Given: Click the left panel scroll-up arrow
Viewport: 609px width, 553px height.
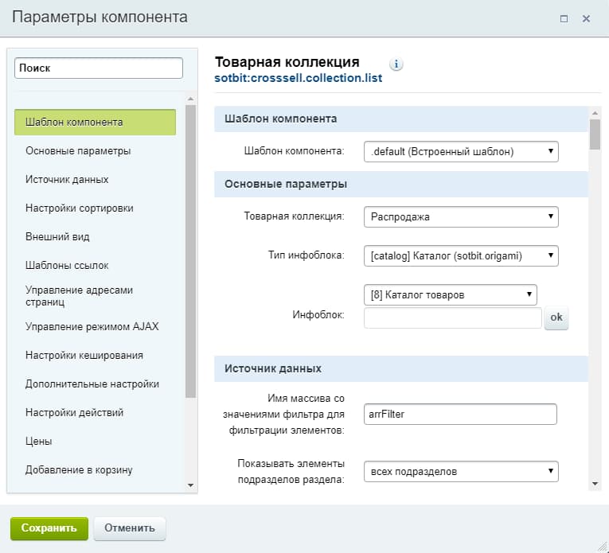Looking at the screenshot, I should [x=190, y=99].
